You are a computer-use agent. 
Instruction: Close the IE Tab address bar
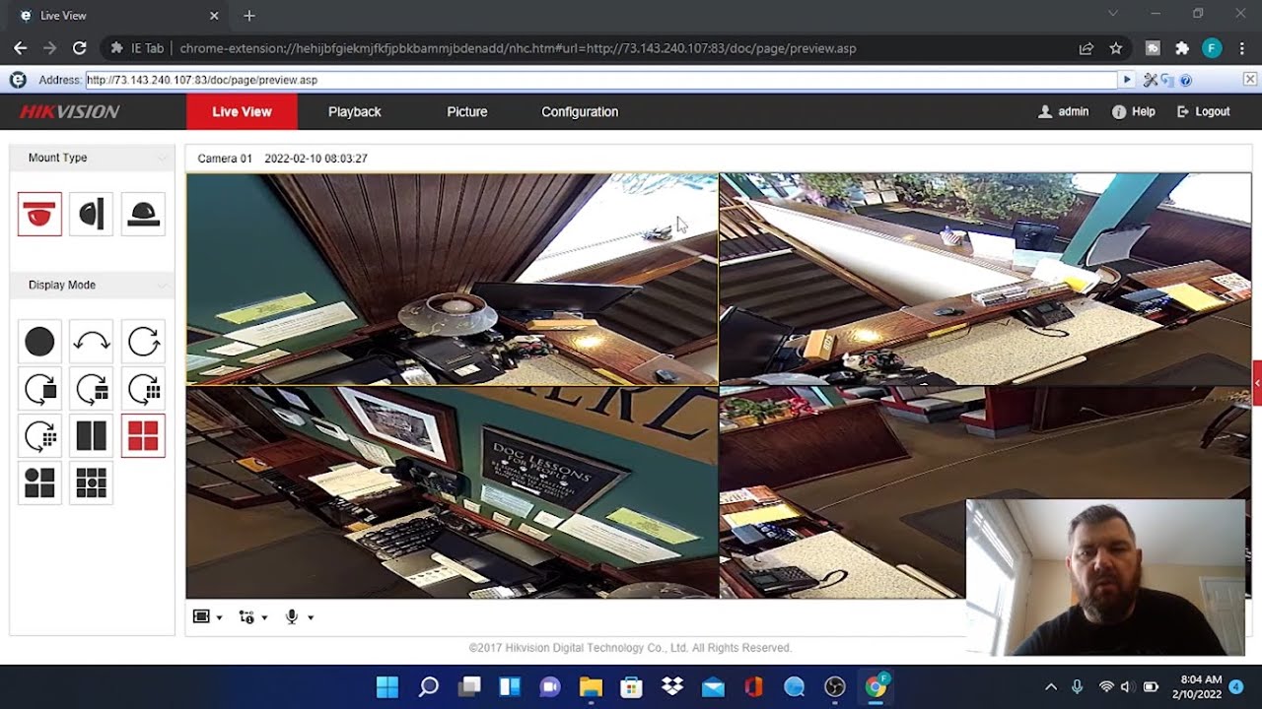pos(1249,79)
